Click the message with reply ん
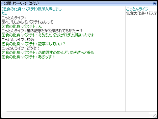The height and width of the screenshot is (119, 158). tap(22, 26)
